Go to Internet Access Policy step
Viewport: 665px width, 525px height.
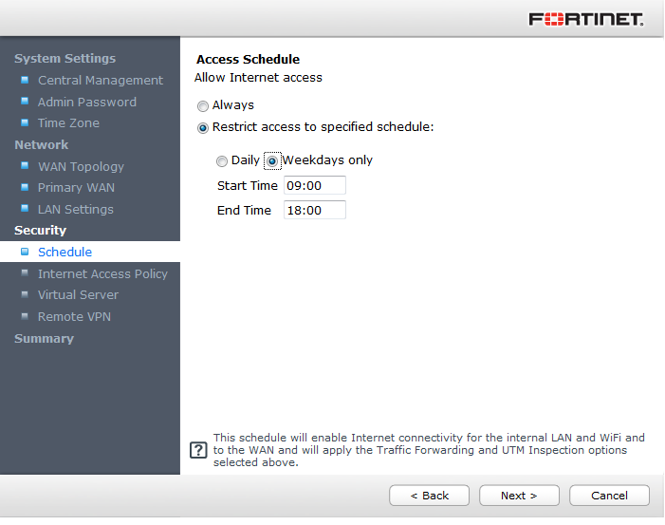pyautogui.click(x=102, y=273)
